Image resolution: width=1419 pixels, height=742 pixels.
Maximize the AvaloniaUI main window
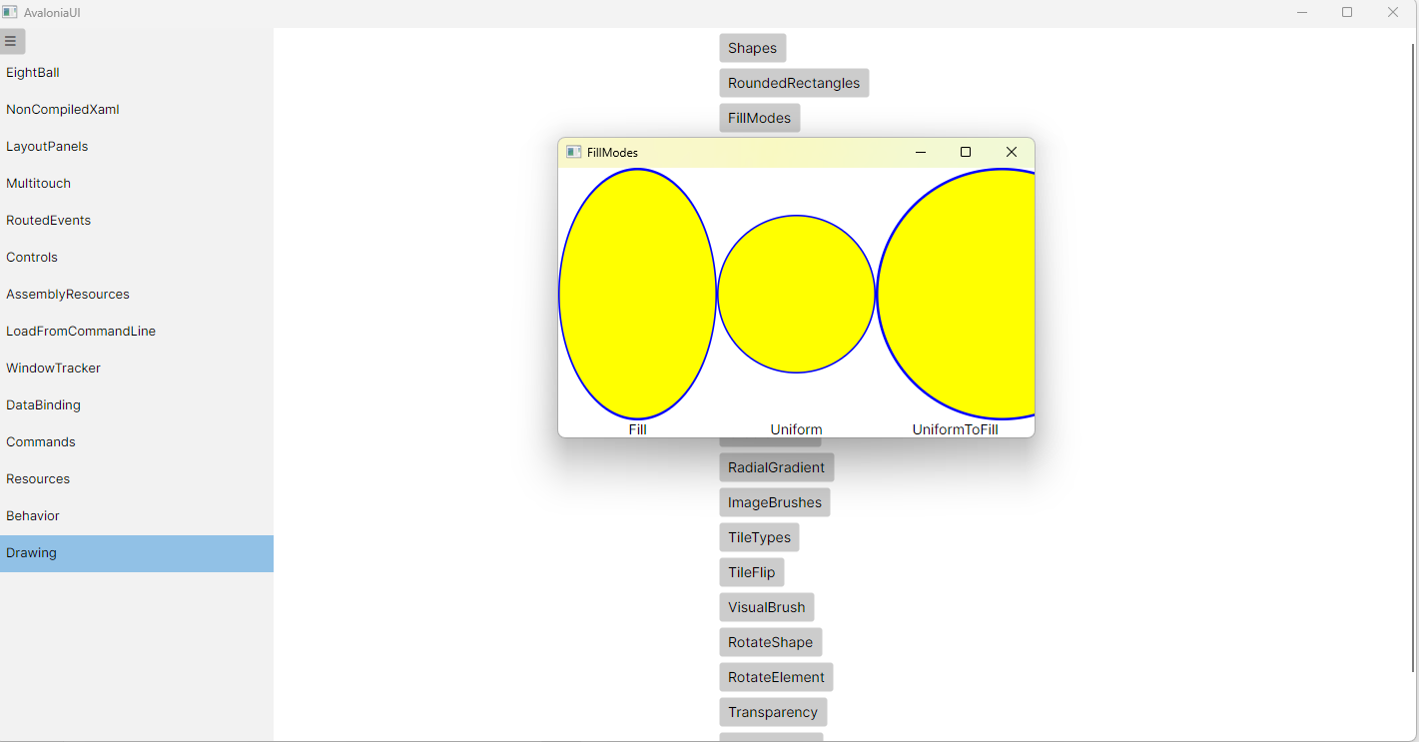(x=1347, y=12)
